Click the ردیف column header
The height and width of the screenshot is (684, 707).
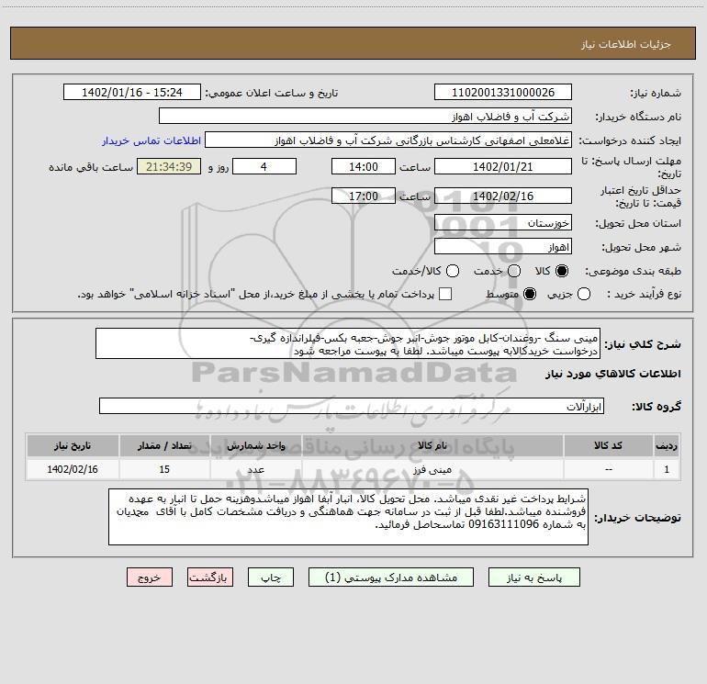(667, 445)
